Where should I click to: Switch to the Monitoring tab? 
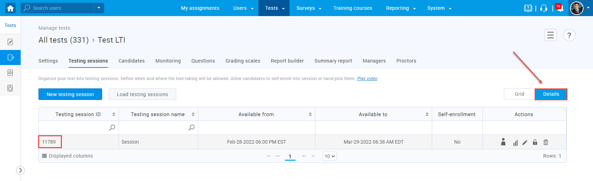(168, 61)
